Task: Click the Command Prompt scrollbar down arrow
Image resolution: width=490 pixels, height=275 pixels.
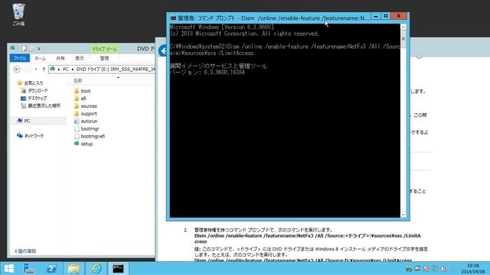Action: [x=403, y=214]
